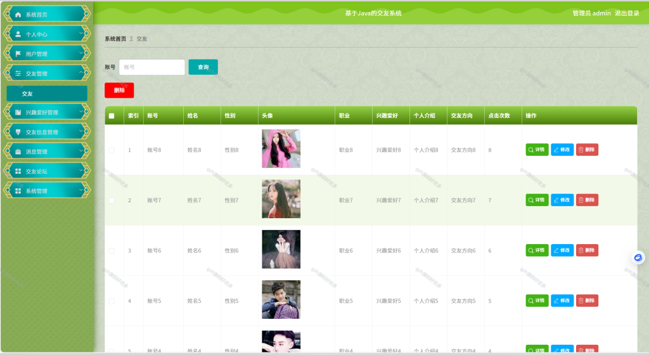Click 修改 for 账号6 row

(562, 250)
